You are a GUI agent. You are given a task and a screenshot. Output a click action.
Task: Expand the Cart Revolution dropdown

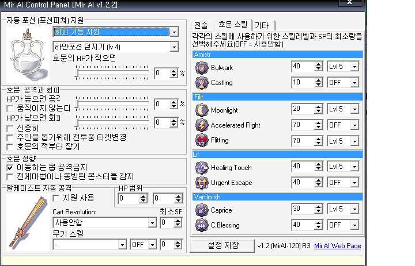(x=152, y=222)
